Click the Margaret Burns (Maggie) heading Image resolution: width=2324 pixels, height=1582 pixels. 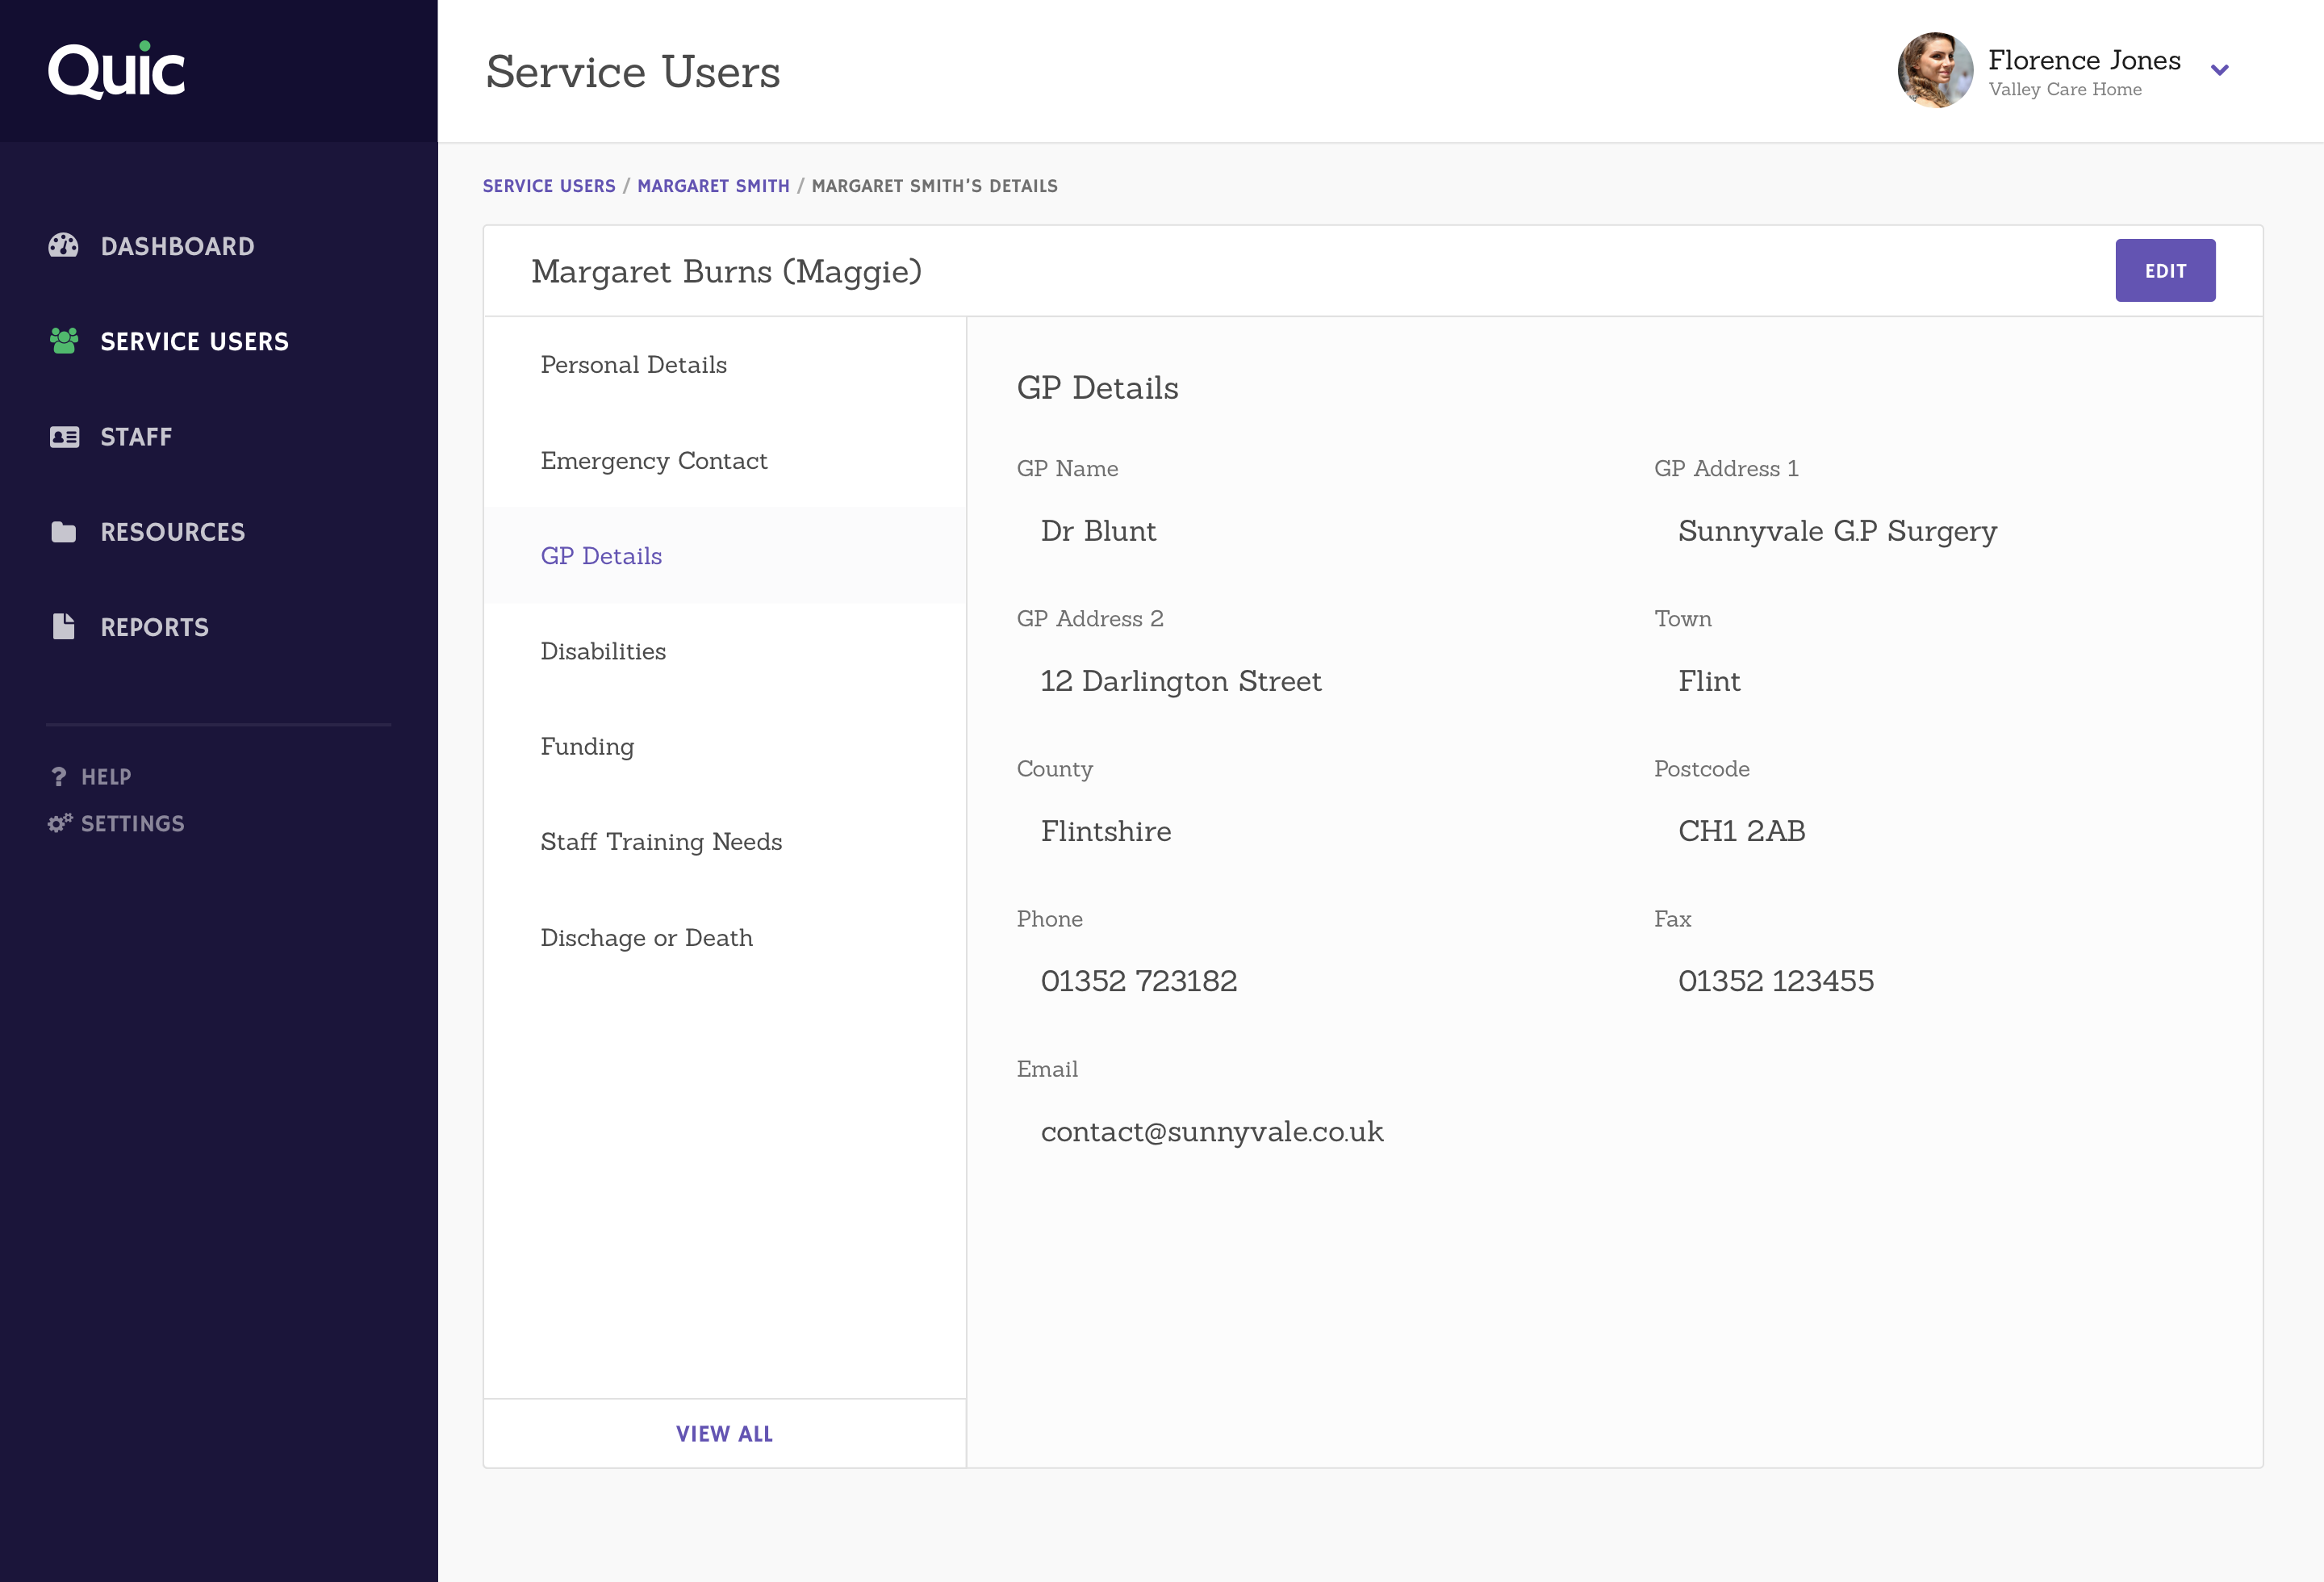tap(726, 271)
